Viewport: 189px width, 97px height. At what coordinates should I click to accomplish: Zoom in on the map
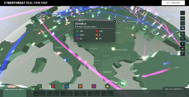point(183,34)
